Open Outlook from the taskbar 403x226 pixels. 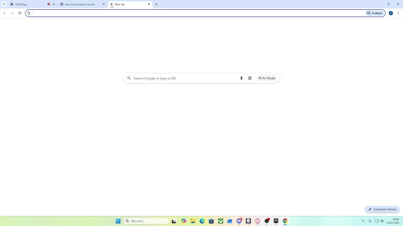tap(230, 221)
